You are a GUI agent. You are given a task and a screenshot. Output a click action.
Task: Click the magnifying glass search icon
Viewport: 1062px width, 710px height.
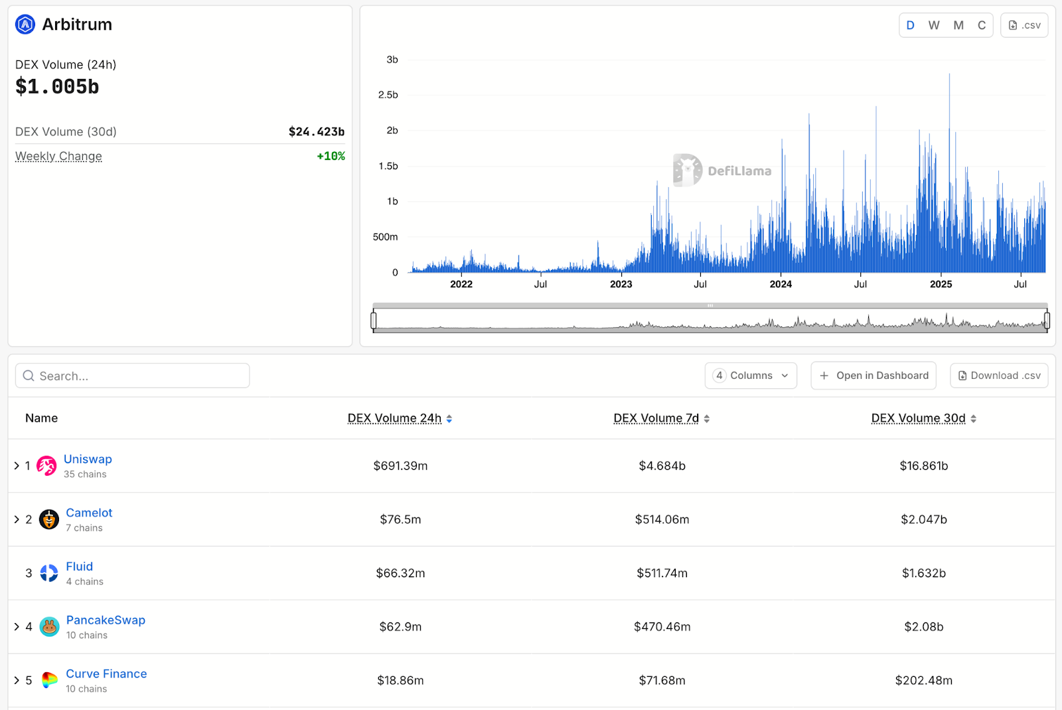pos(29,376)
